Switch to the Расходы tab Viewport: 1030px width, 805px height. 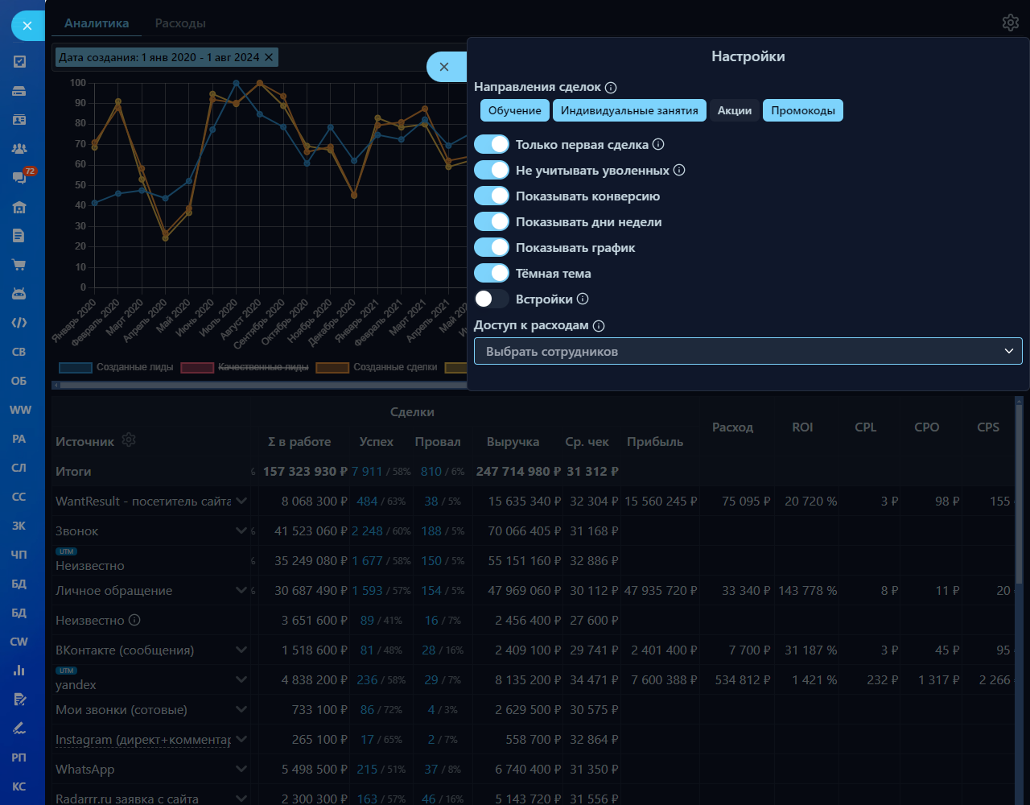tap(180, 23)
